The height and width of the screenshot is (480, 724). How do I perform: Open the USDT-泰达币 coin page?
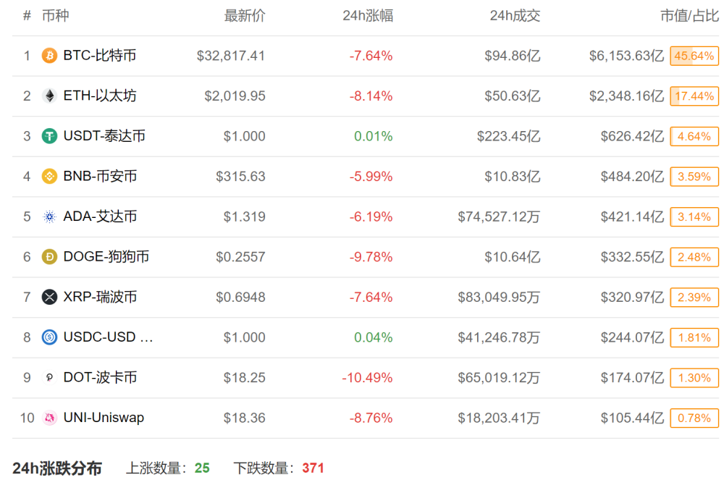click(x=104, y=135)
